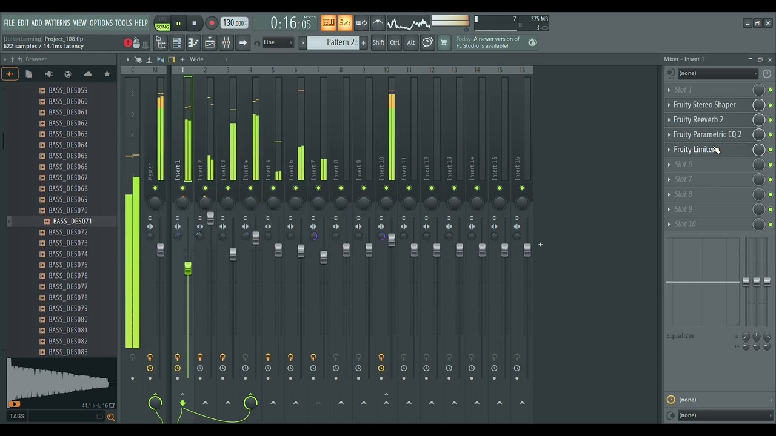The image size is (776, 436).
Task: Toggle Fruity Parametric EQ 2 enable LED
Action: coord(771,135)
